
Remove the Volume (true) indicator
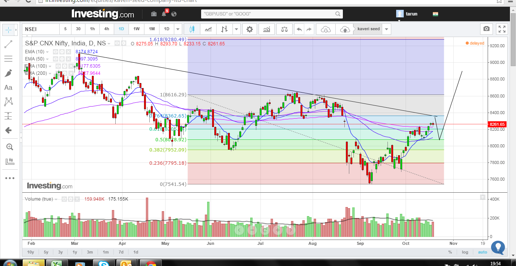(x=77, y=199)
